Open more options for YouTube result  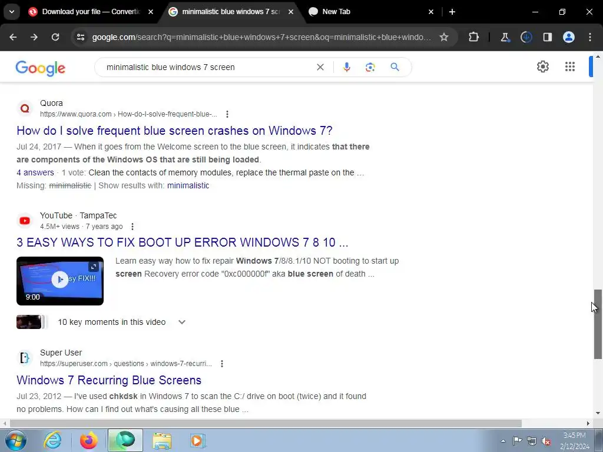(132, 227)
